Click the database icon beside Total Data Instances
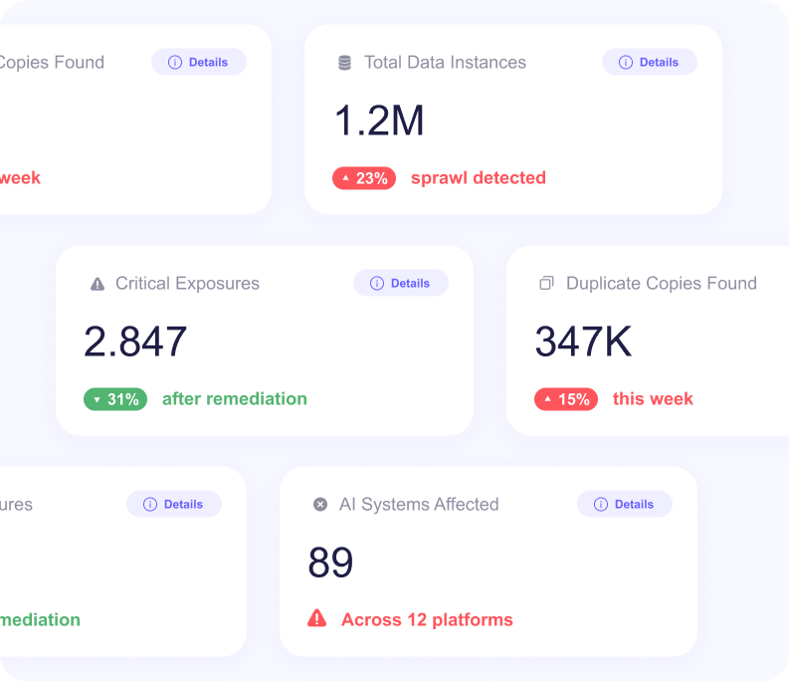The height and width of the screenshot is (682, 789). (x=344, y=63)
